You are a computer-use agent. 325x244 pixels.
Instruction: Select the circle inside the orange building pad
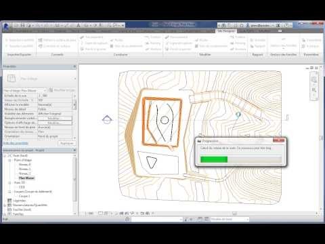pos(165,120)
